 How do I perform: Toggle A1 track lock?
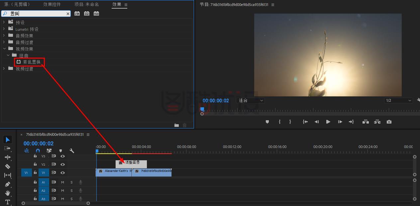click(x=35, y=182)
